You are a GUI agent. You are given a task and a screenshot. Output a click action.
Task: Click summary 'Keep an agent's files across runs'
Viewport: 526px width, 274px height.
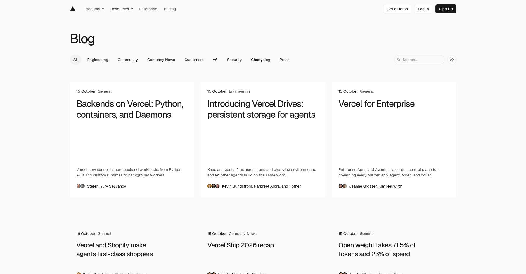point(262,172)
